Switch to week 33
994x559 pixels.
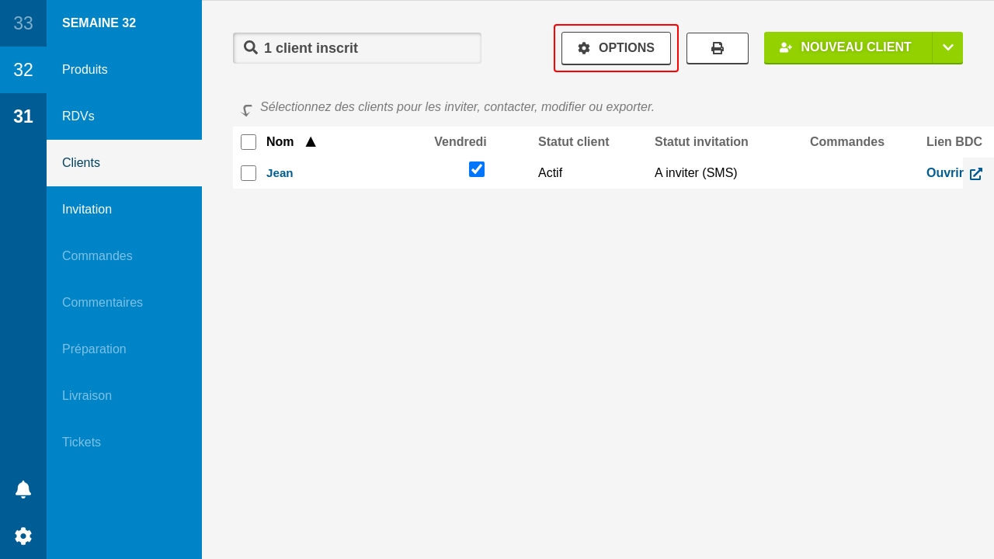click(x=23, y=23)
